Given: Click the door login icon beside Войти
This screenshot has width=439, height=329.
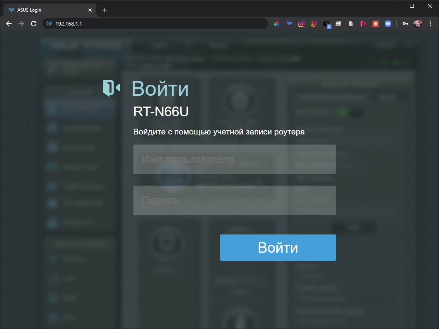Looking at the screenshot, I should pos(111,88).
